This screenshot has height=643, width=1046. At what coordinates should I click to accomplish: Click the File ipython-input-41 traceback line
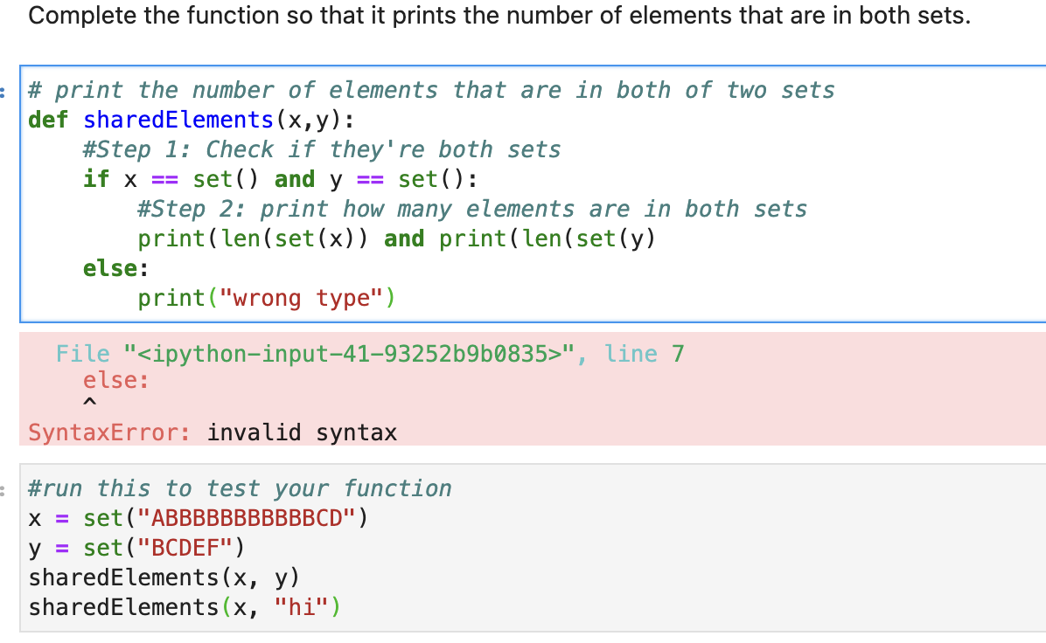pos(370,354)
